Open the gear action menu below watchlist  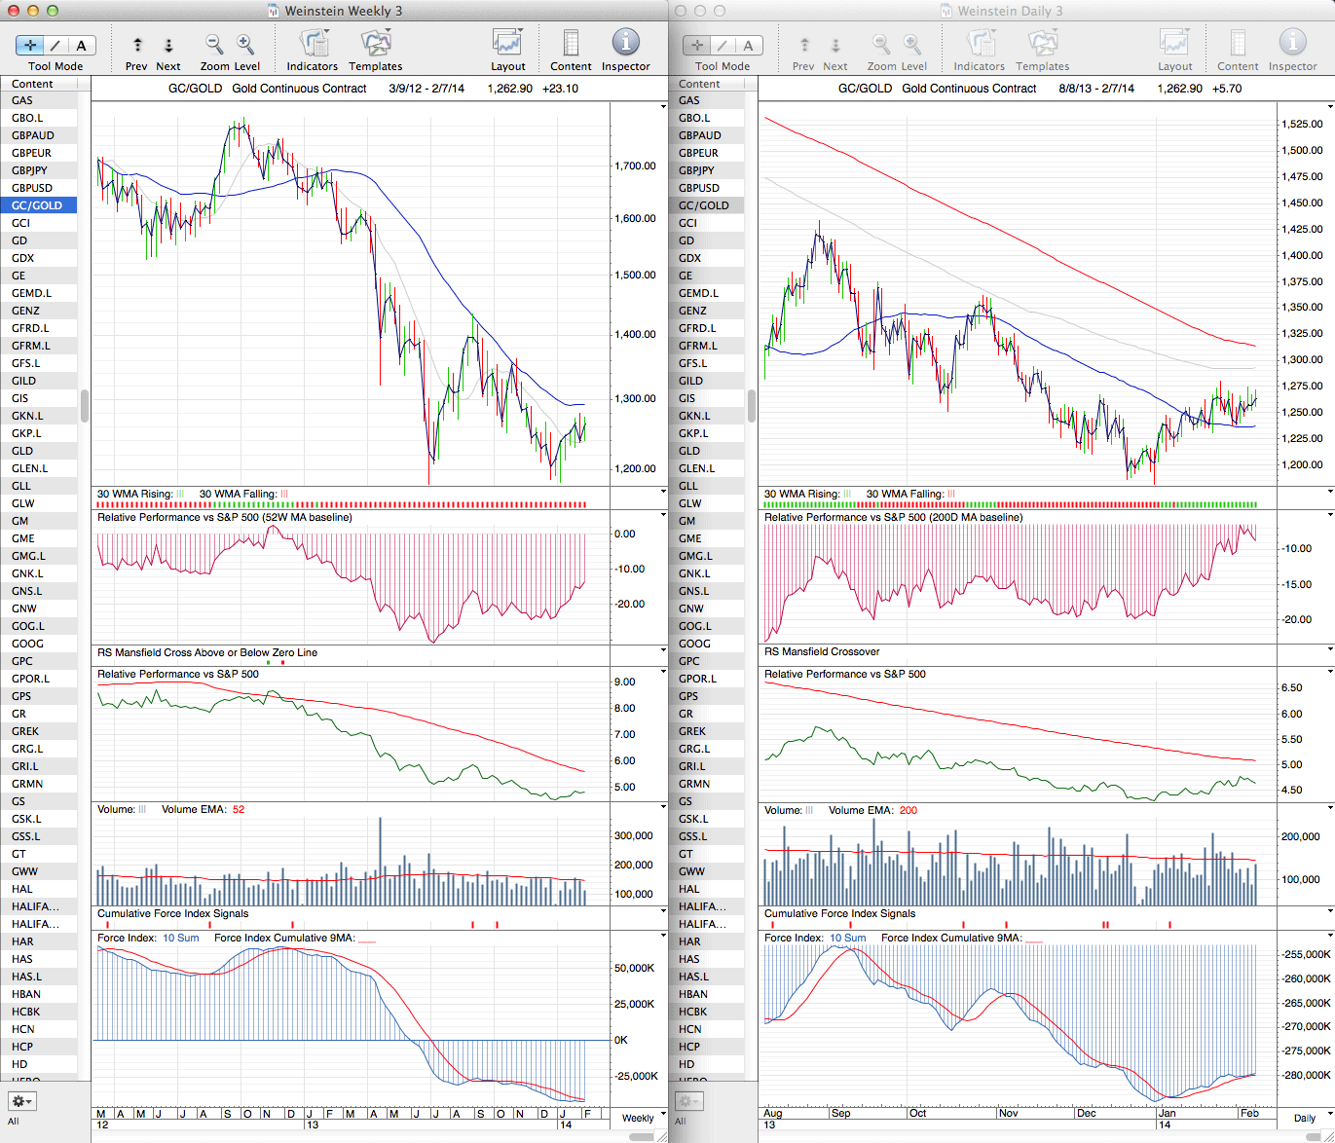click(21, 1101)
